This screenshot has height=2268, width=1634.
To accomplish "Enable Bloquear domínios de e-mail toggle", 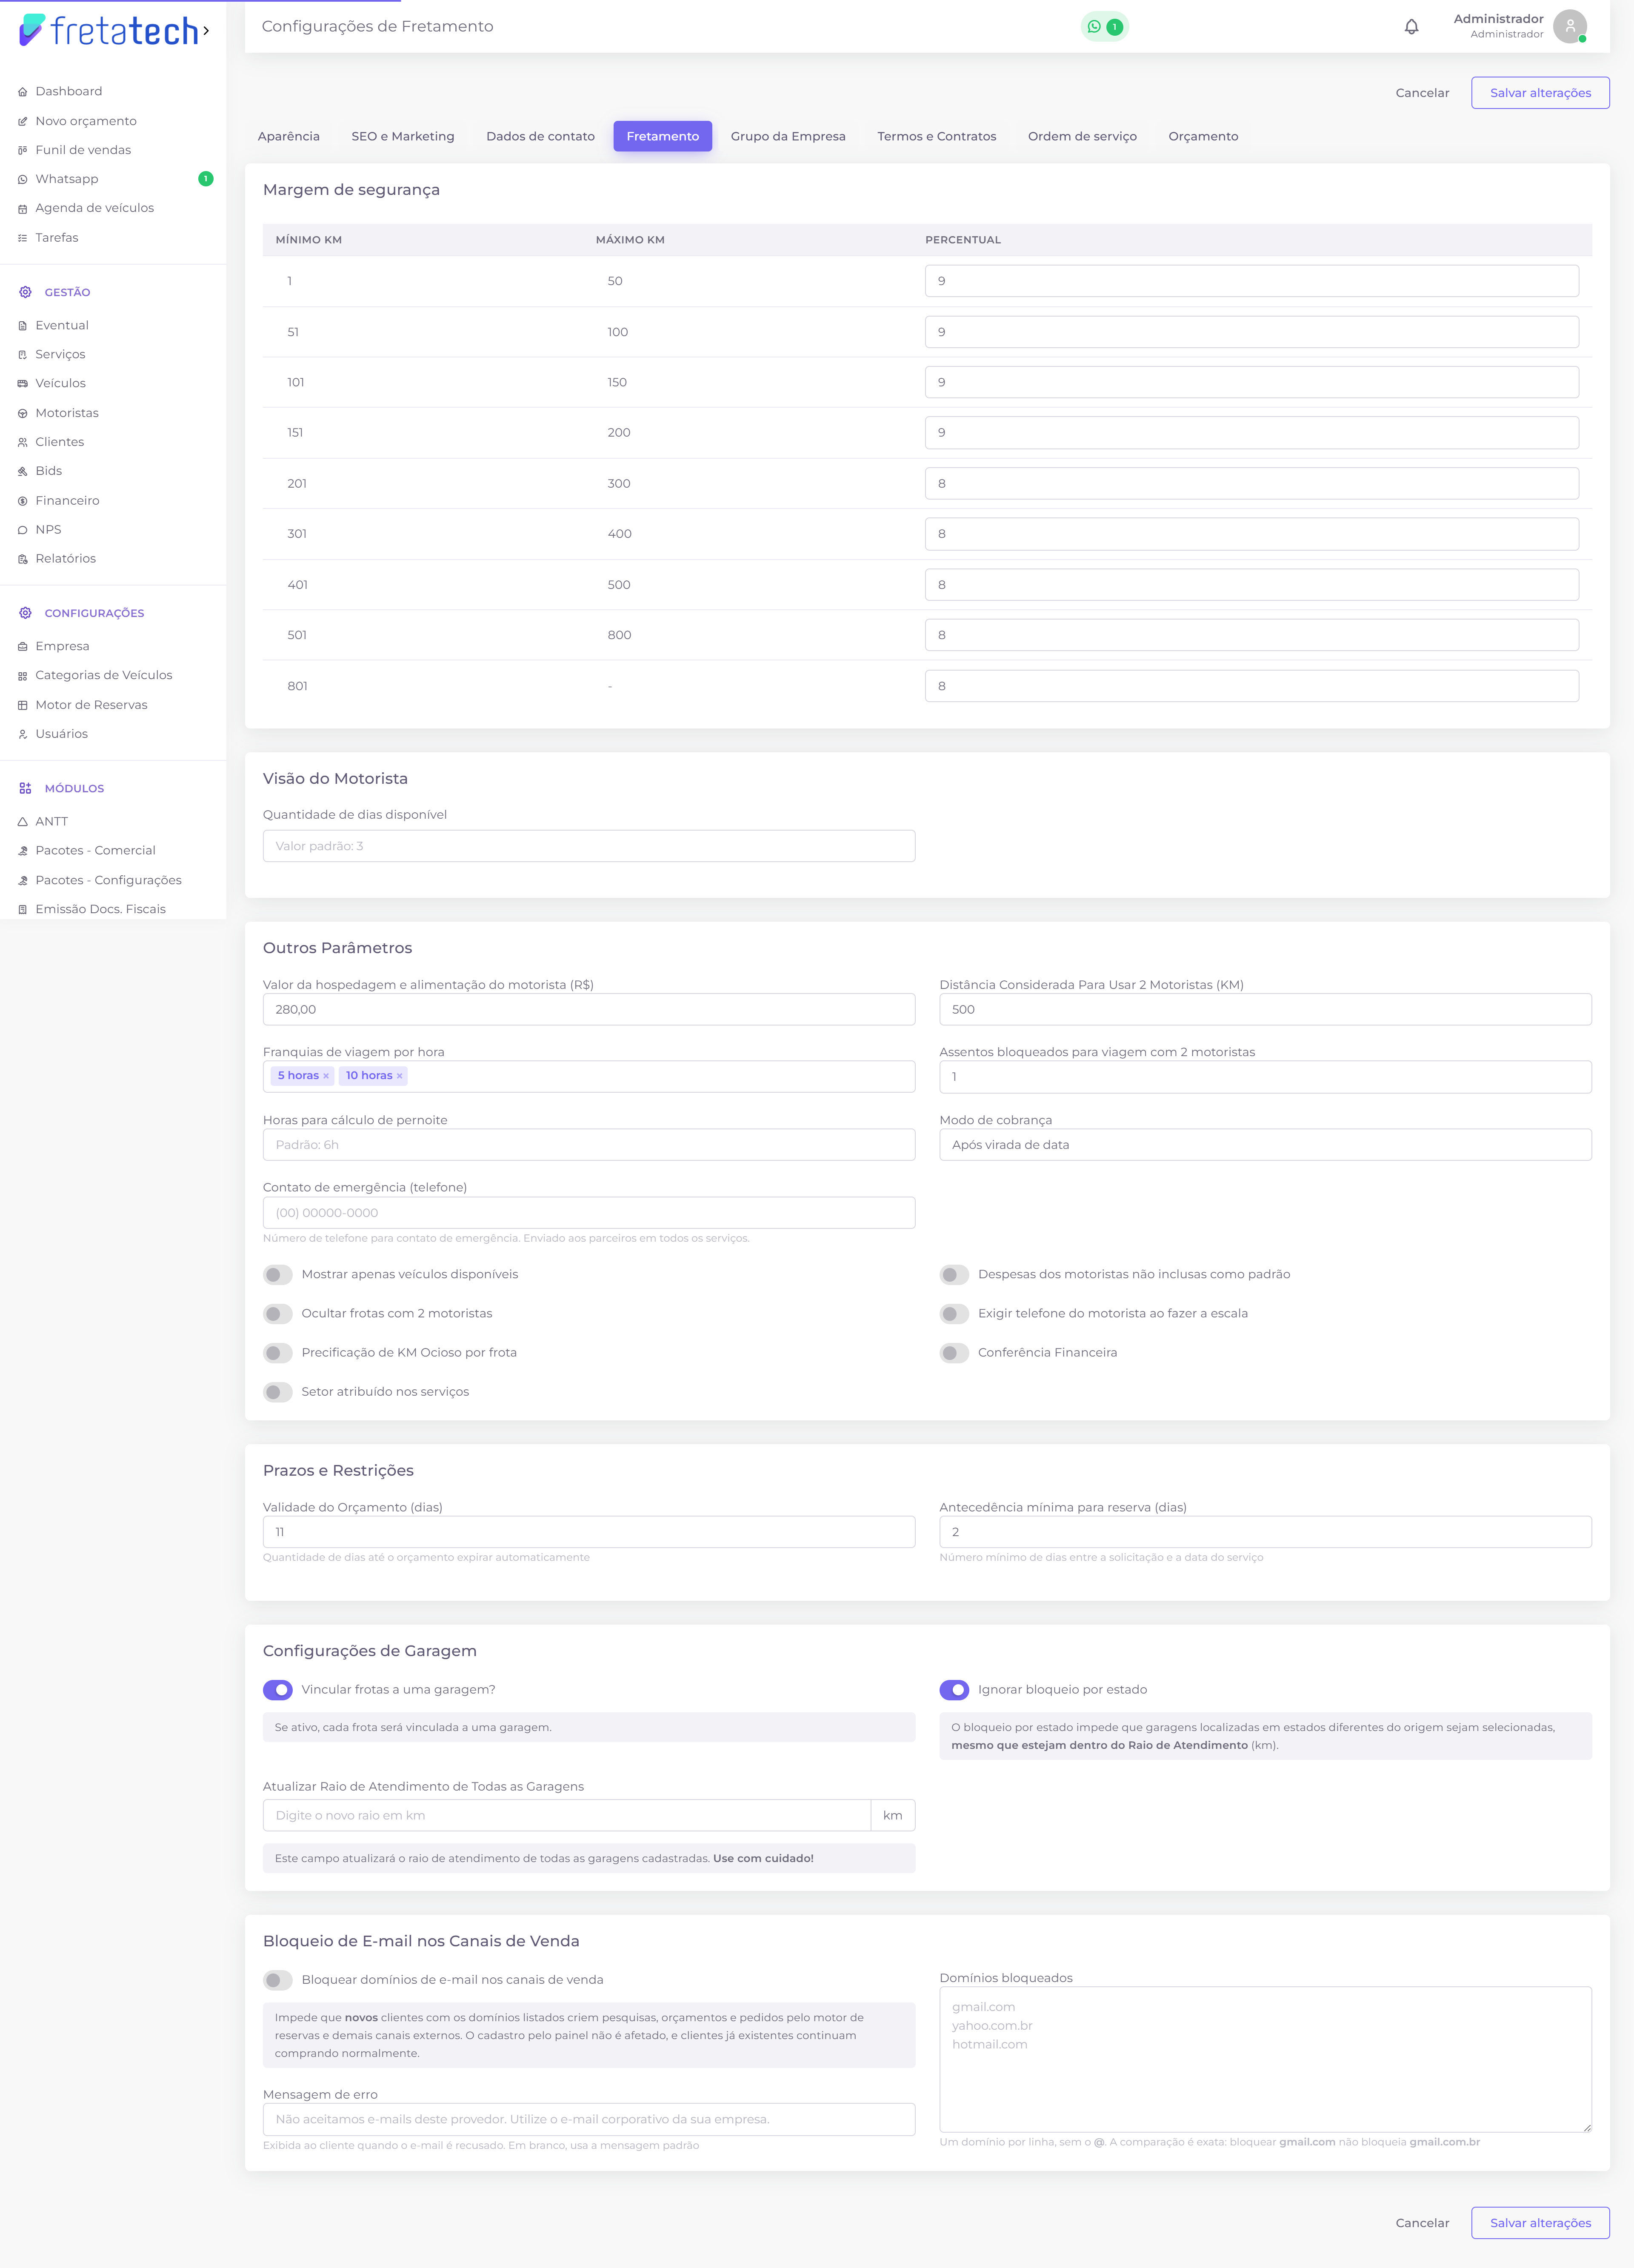I will tap(278, 1980).
